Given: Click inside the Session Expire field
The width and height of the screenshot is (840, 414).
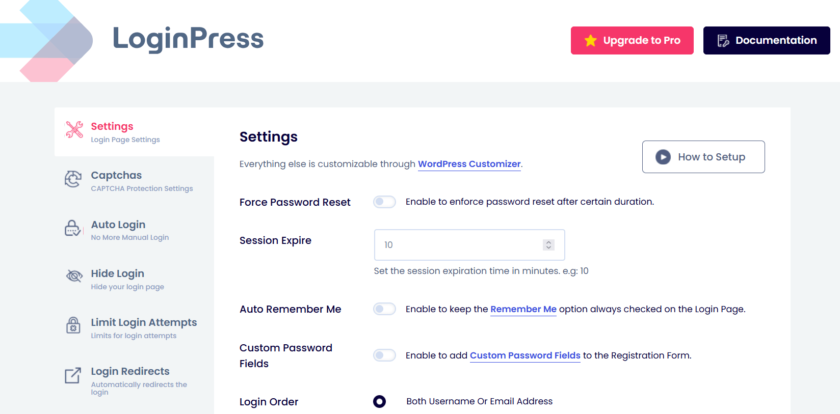Looking at the screenshot, I should coord(459,245).
